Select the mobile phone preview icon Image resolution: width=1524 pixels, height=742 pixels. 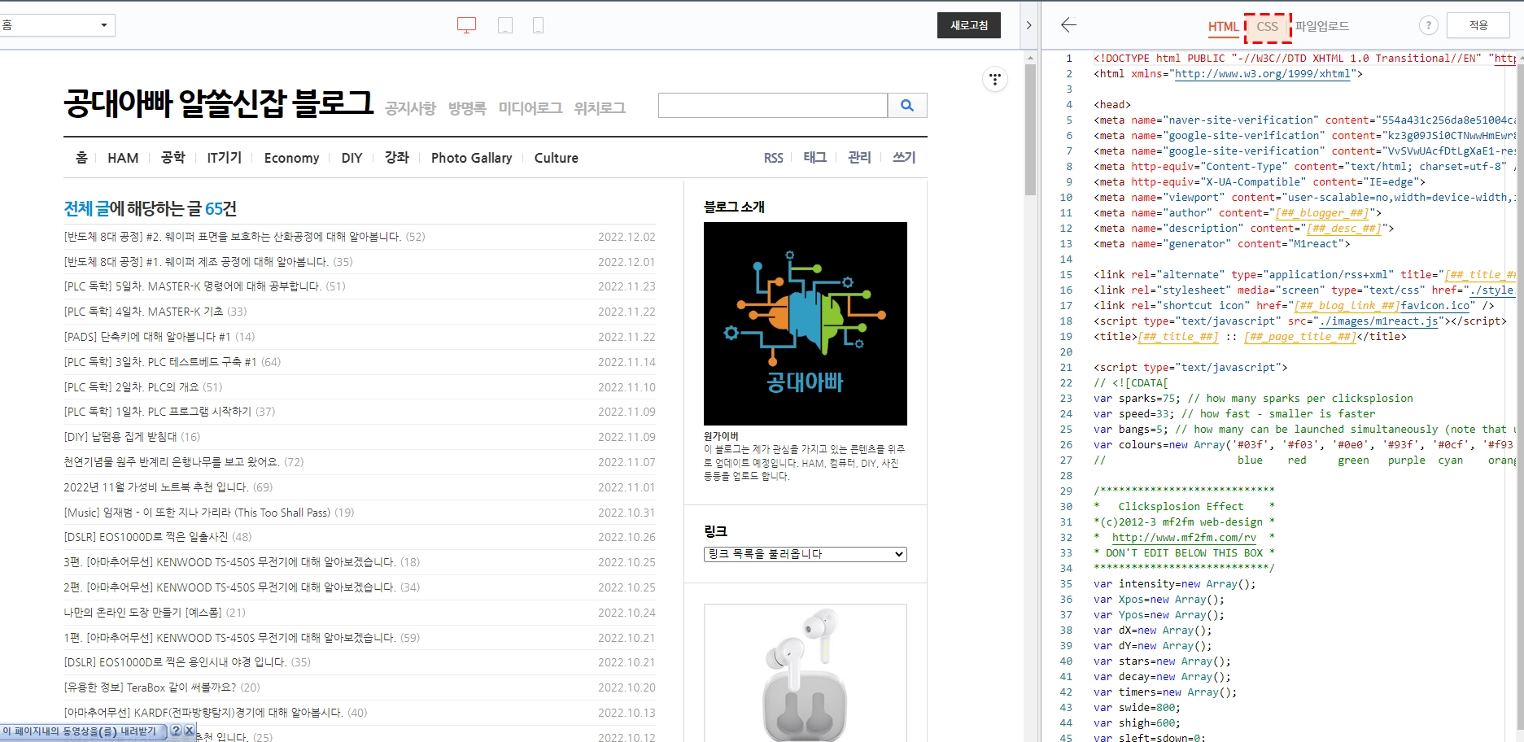click(x=538, y=25)
